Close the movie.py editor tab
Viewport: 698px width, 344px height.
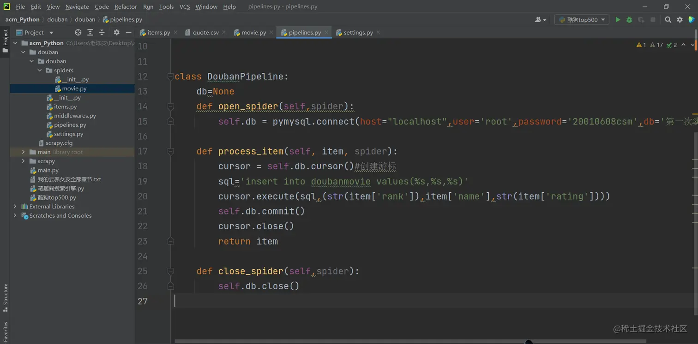coord(271,32)
